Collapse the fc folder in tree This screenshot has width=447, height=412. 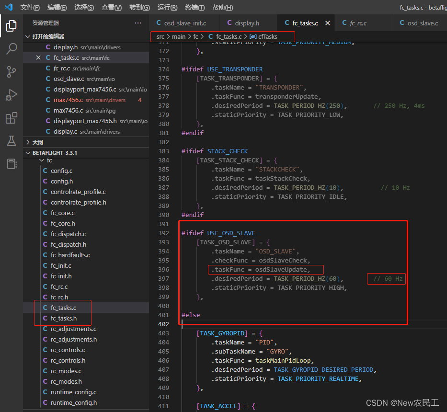point(42,160)
